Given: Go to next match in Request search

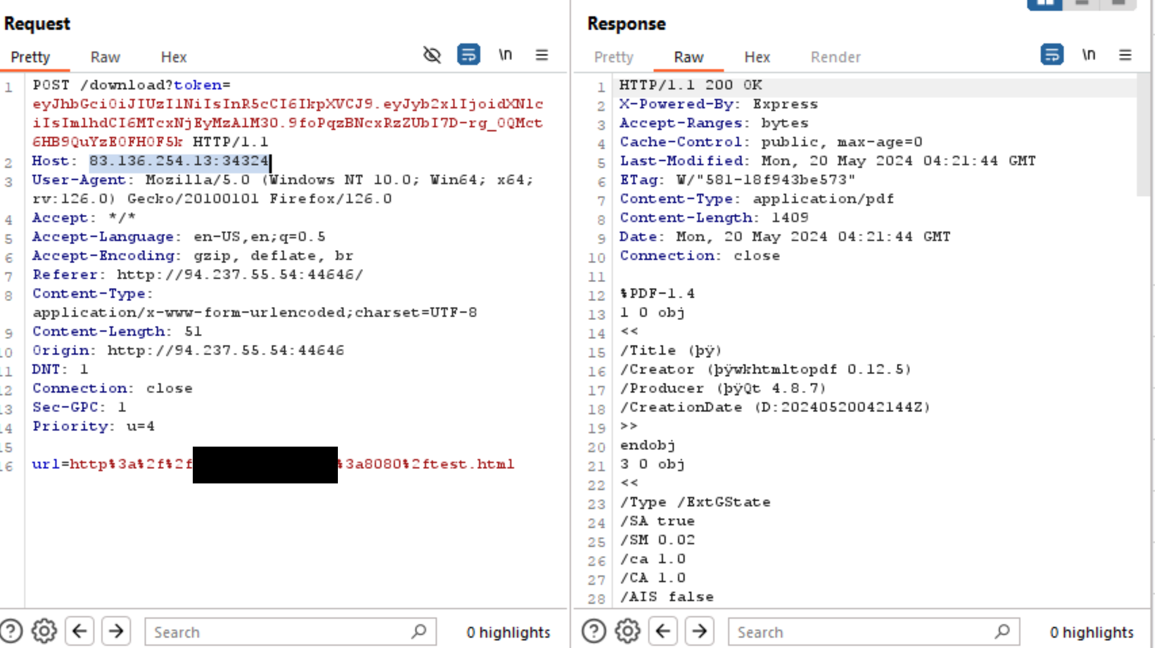Looking at the screenshot, I should (116, 631).
